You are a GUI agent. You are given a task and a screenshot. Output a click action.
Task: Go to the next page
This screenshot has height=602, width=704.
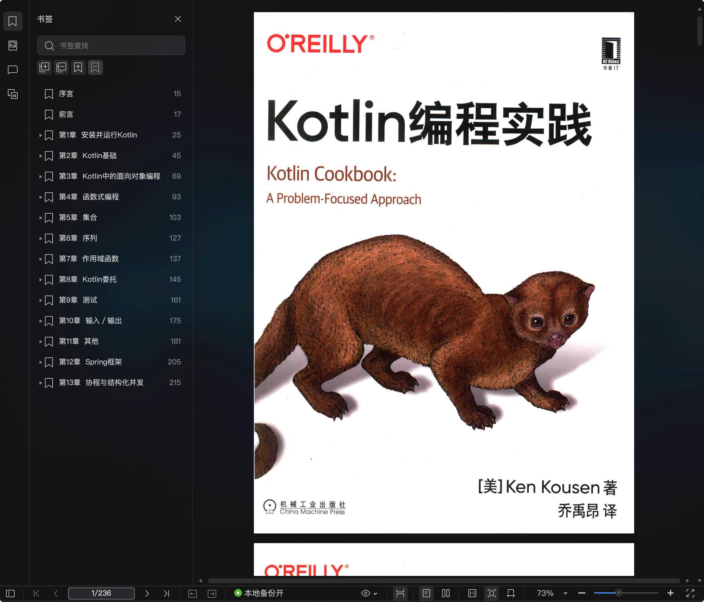pos(147,593)
